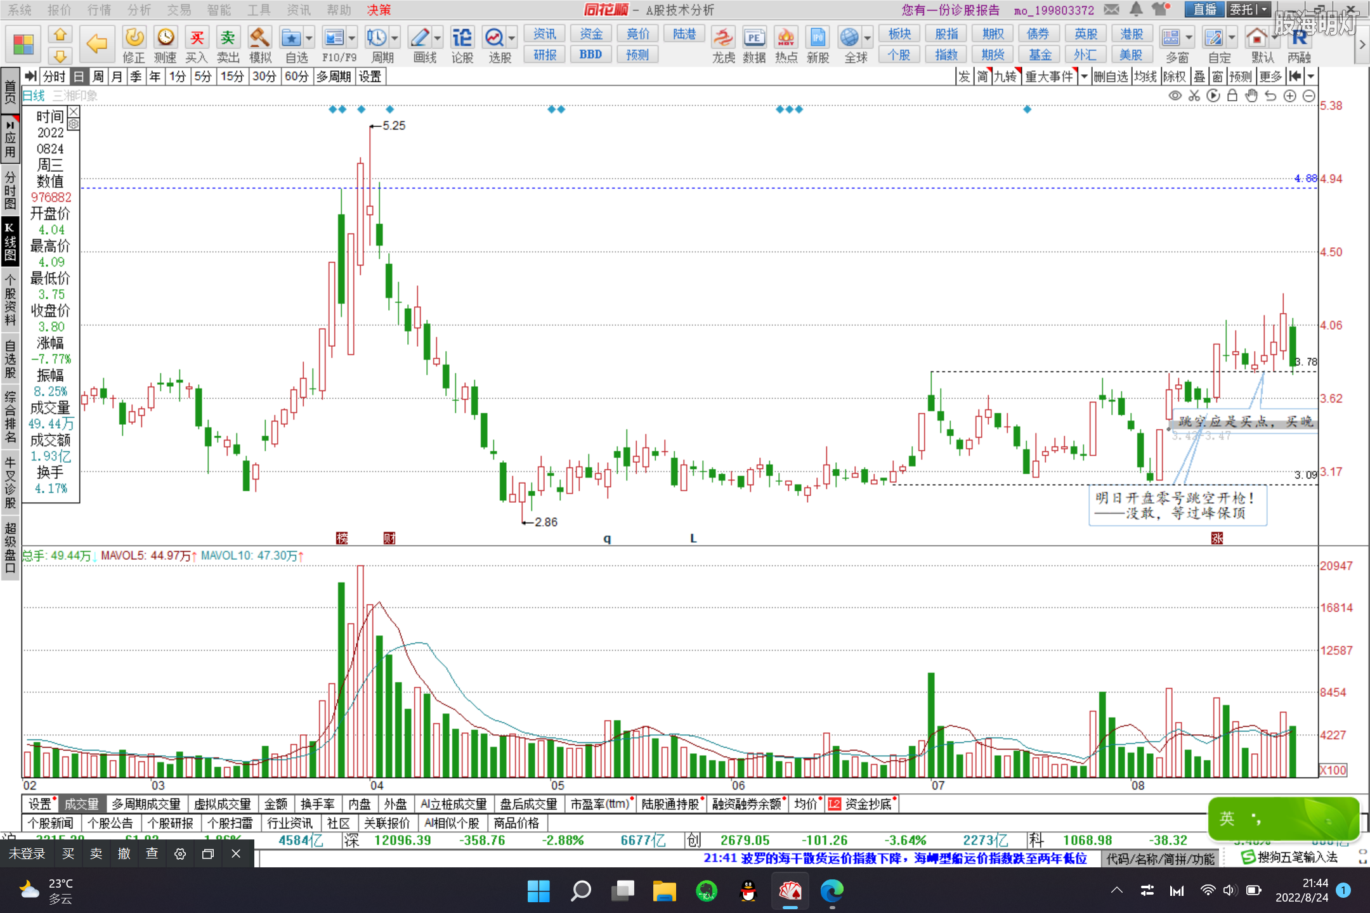This screenshot has height=913, width=1370.
Task: Click the 周期 period clock icon
Action: (x=377, y=38)
